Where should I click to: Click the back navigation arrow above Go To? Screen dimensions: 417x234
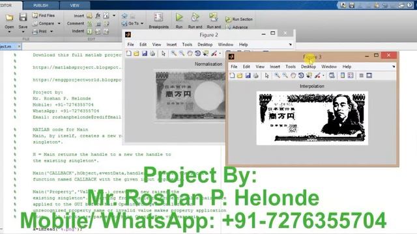pyautogui.click(x=124, y=16)
